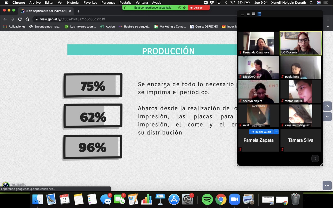The image size is (333, 208).
Task: Click the 96% progress bar graphic
Action: click(x=92, y=147)
